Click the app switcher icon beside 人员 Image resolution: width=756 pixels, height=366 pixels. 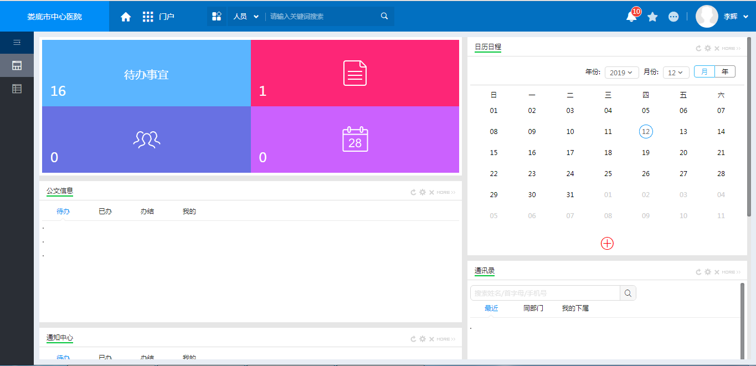(217, 17)
